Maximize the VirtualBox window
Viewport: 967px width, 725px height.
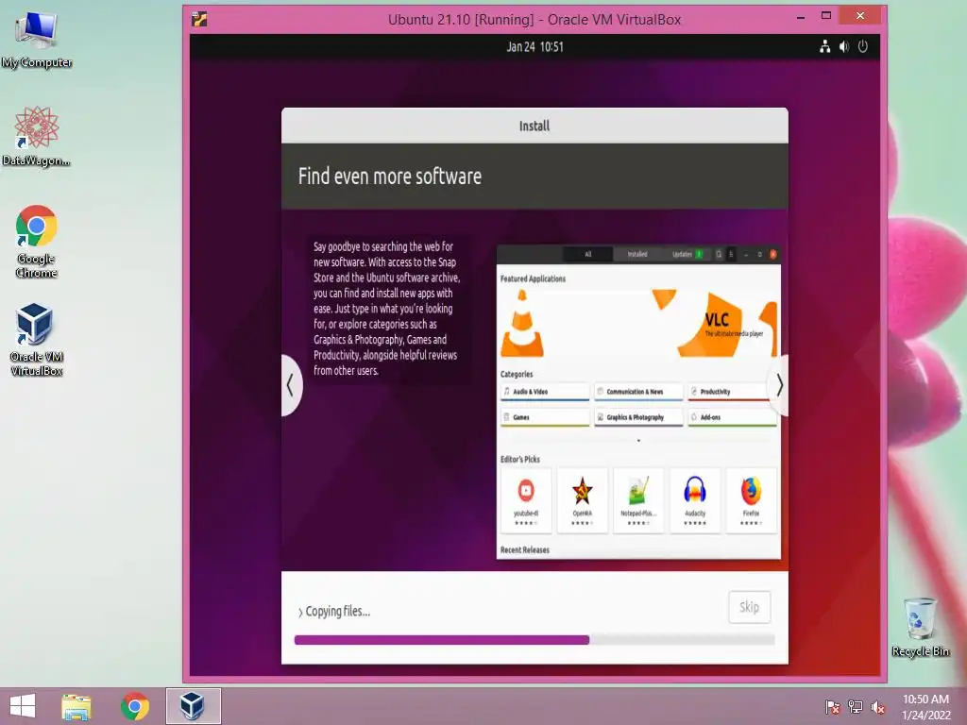coord(825,16)
